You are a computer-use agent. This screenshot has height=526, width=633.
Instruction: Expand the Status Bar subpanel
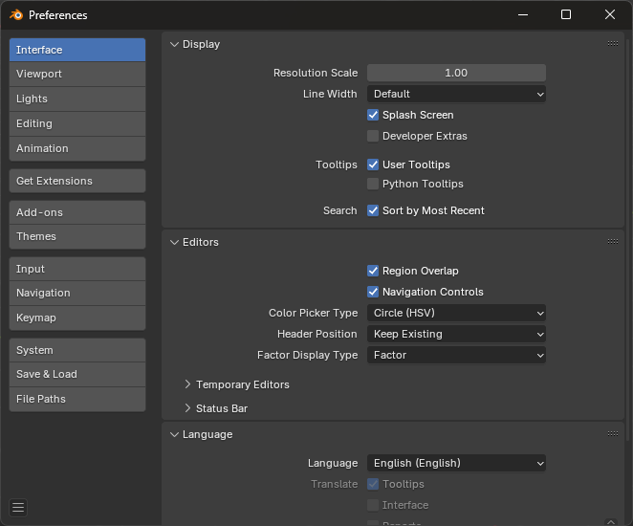pyautogui.click(x=188, y=408)
